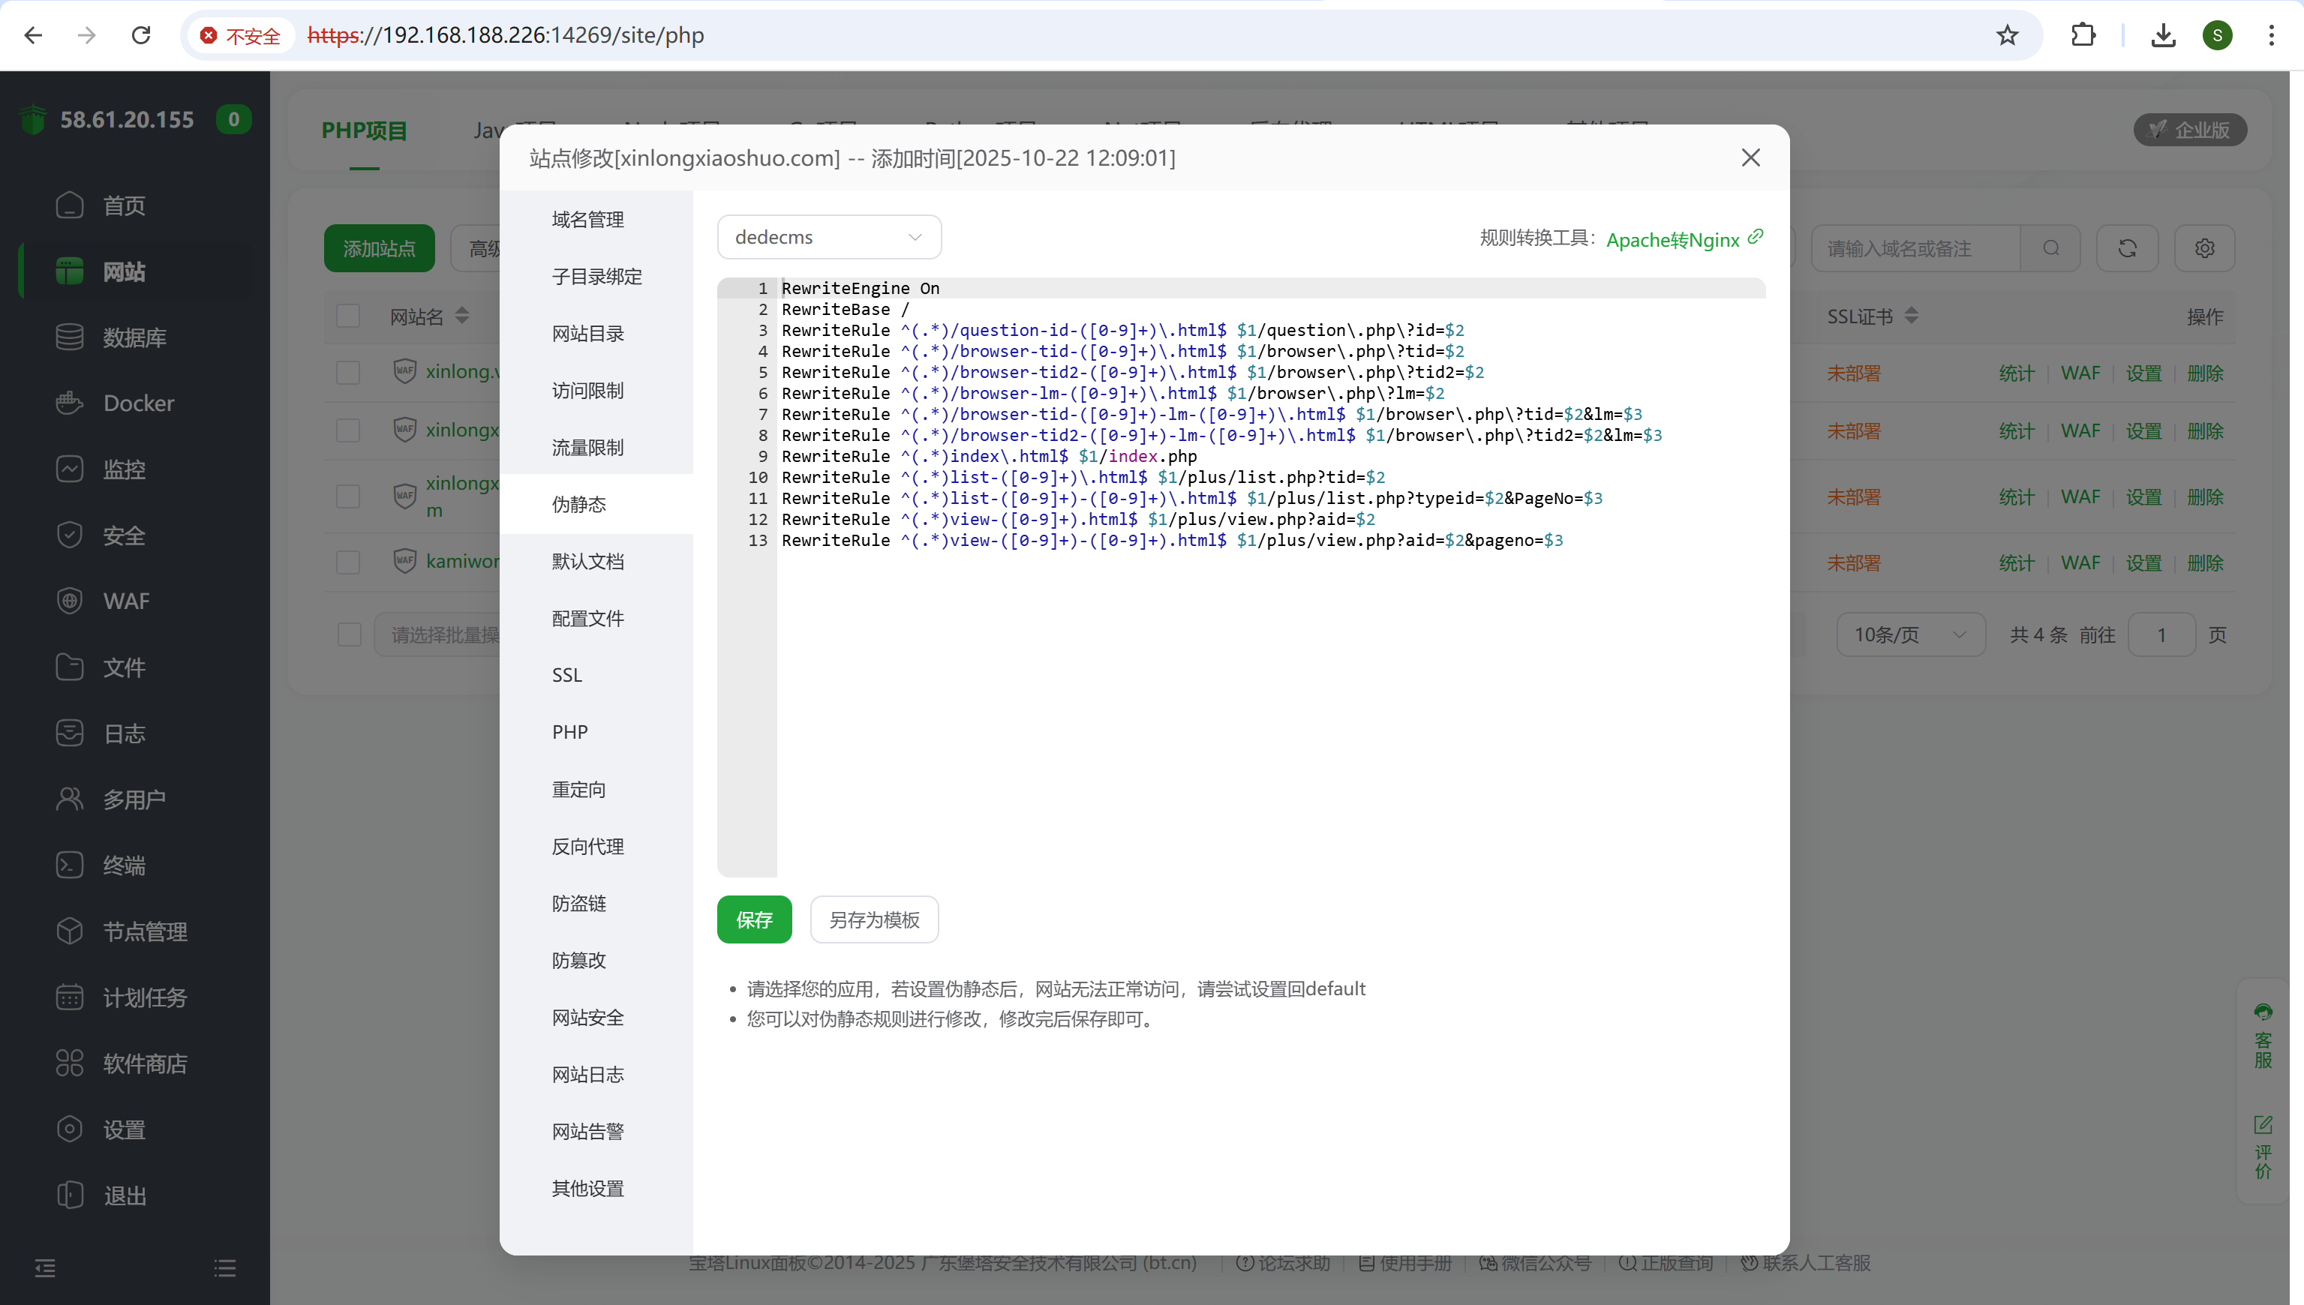The width and height of the screenshot is (2304, 1305).
Task: Tick the checkbox for the xinlong.v site row
Action: [348, 373]
